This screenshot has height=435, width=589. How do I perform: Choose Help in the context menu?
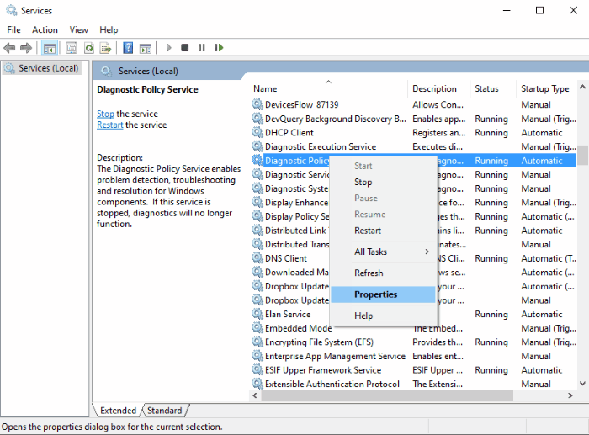click(383, 316)
